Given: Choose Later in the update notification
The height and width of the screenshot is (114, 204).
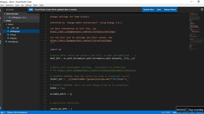Looking at the screenshot, I should pyautogui.click(x=159, y=9).
